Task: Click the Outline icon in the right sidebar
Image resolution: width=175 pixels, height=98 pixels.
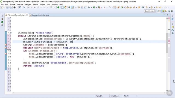Action: point(173,19)
